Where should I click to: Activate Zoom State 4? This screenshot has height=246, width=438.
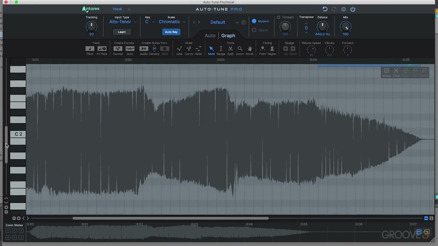point(8,237)
